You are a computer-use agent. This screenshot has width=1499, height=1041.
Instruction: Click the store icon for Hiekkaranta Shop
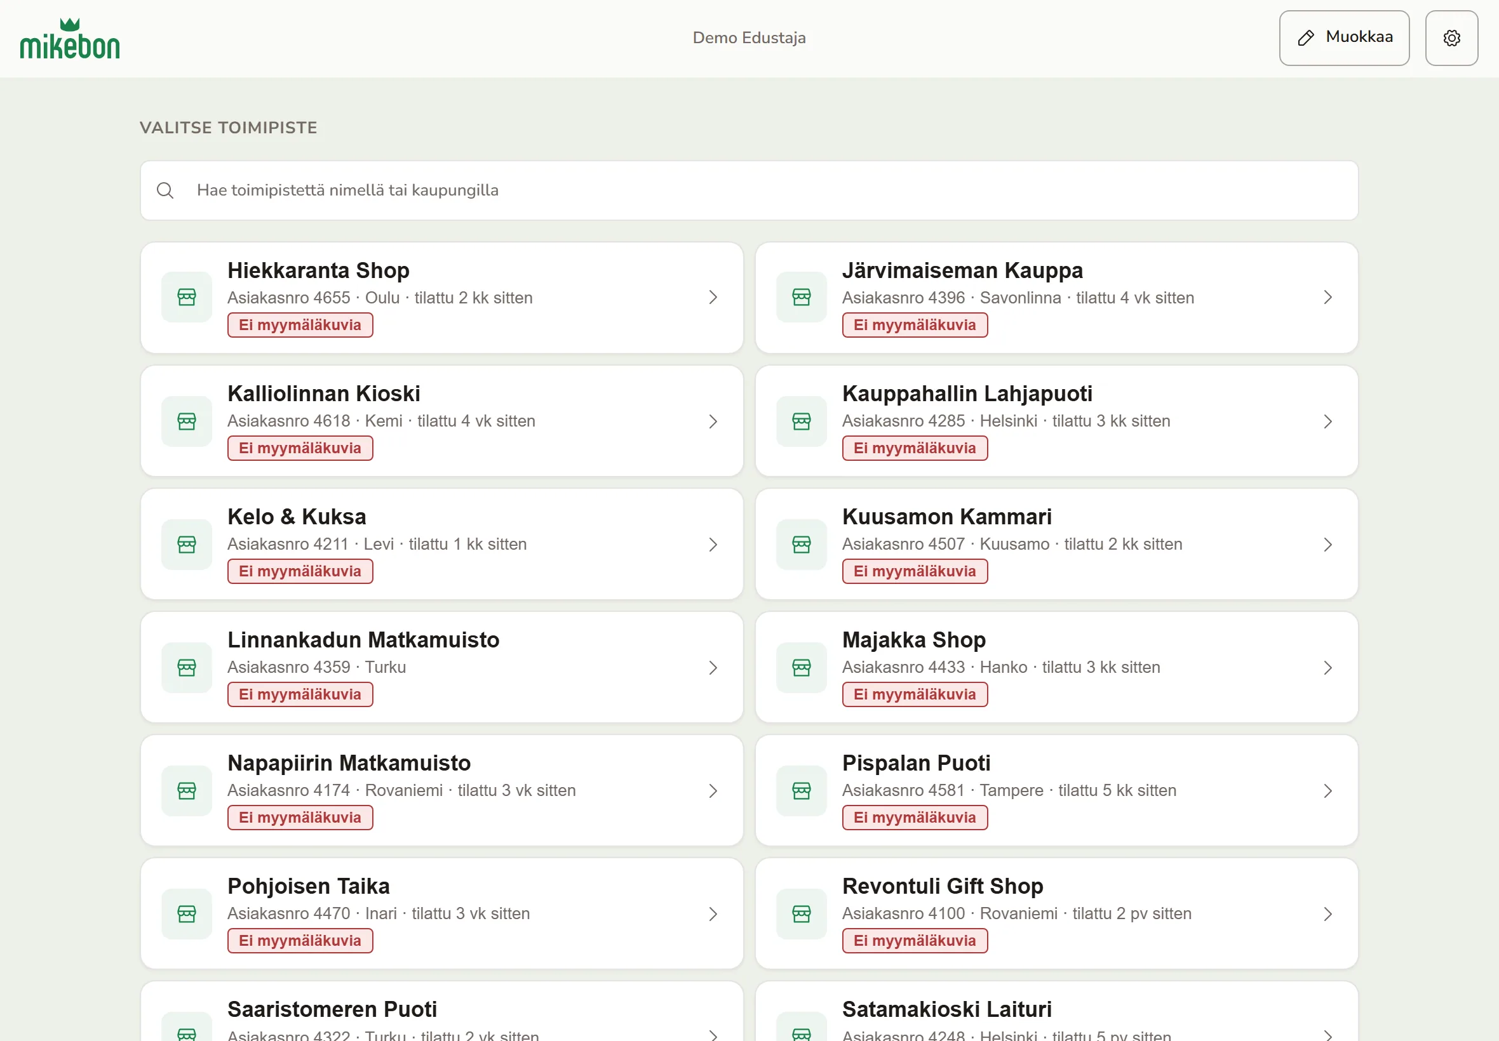pyautogui.click(x=187, y=298)
